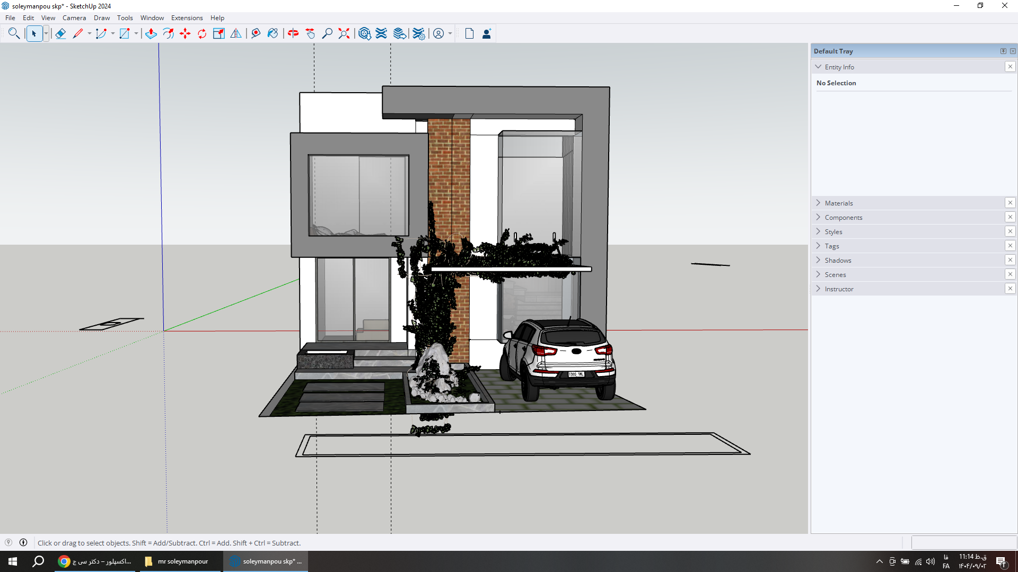Pick the Line pencil tool

pos(78,33)
